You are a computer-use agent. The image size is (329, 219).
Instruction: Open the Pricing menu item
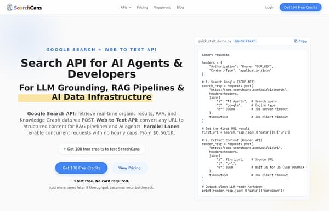pyautogui.click(x=142, y=7)
